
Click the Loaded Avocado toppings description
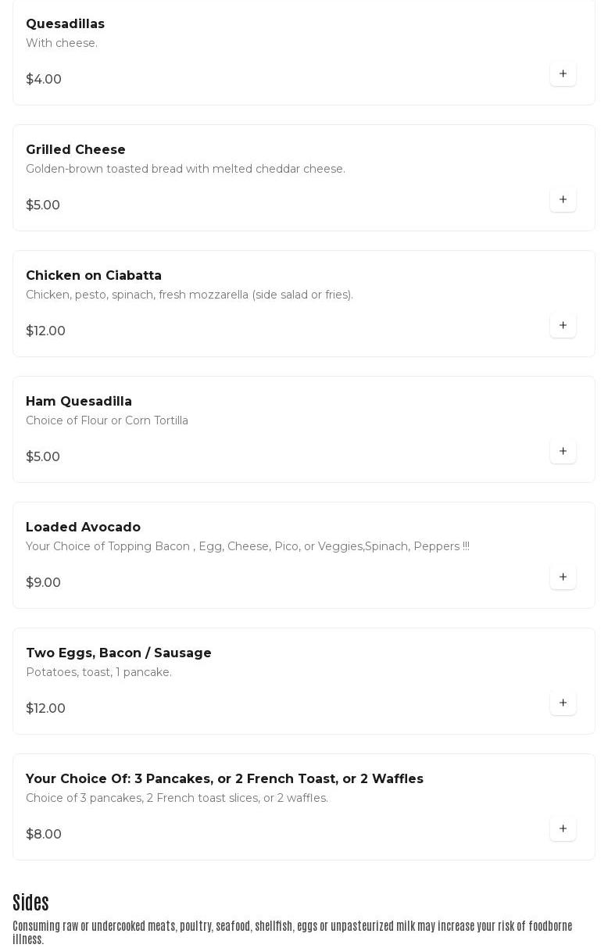coord(247,546)
